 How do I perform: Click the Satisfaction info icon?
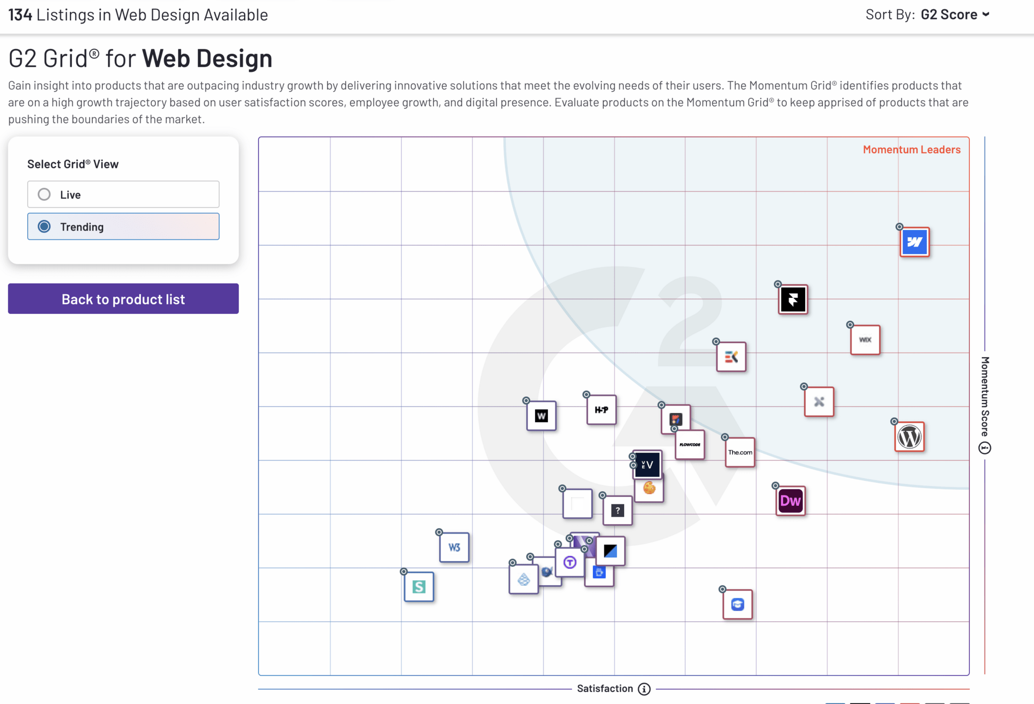[x=644, y=689]
